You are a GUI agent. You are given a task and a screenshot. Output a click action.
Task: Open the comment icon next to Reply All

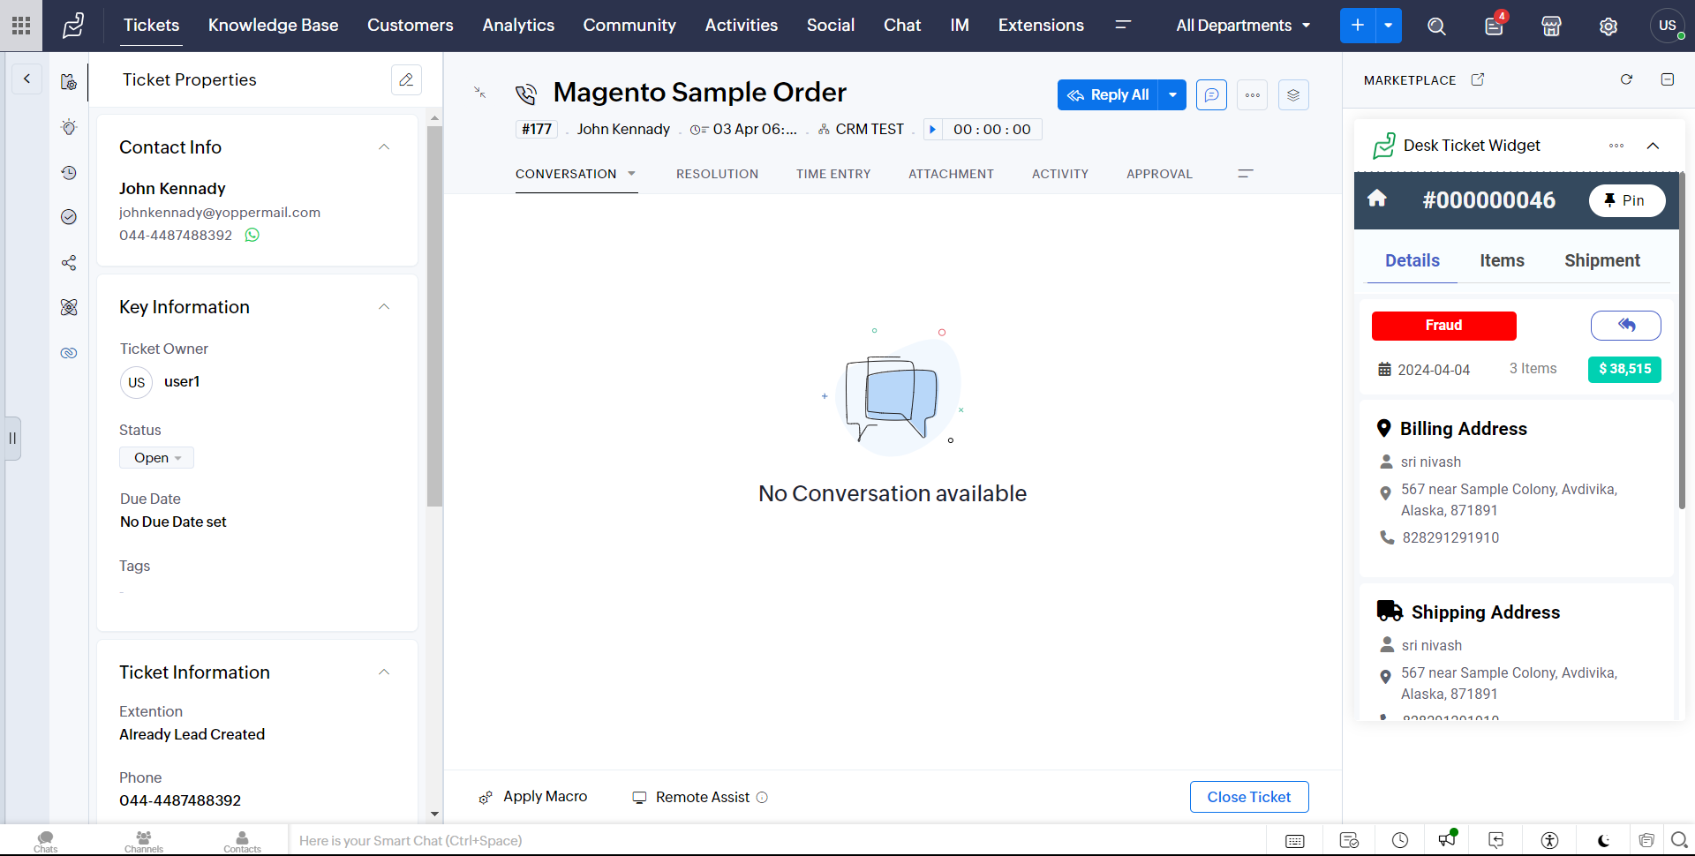pyautogui.click(x=1211, y=94)
